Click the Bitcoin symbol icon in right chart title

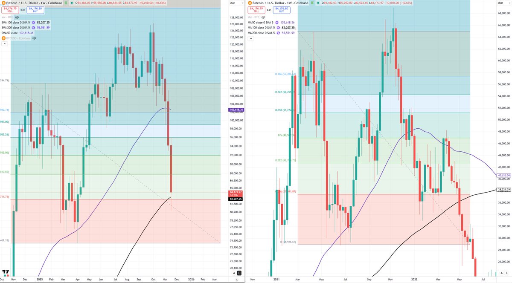pos(250,3)
